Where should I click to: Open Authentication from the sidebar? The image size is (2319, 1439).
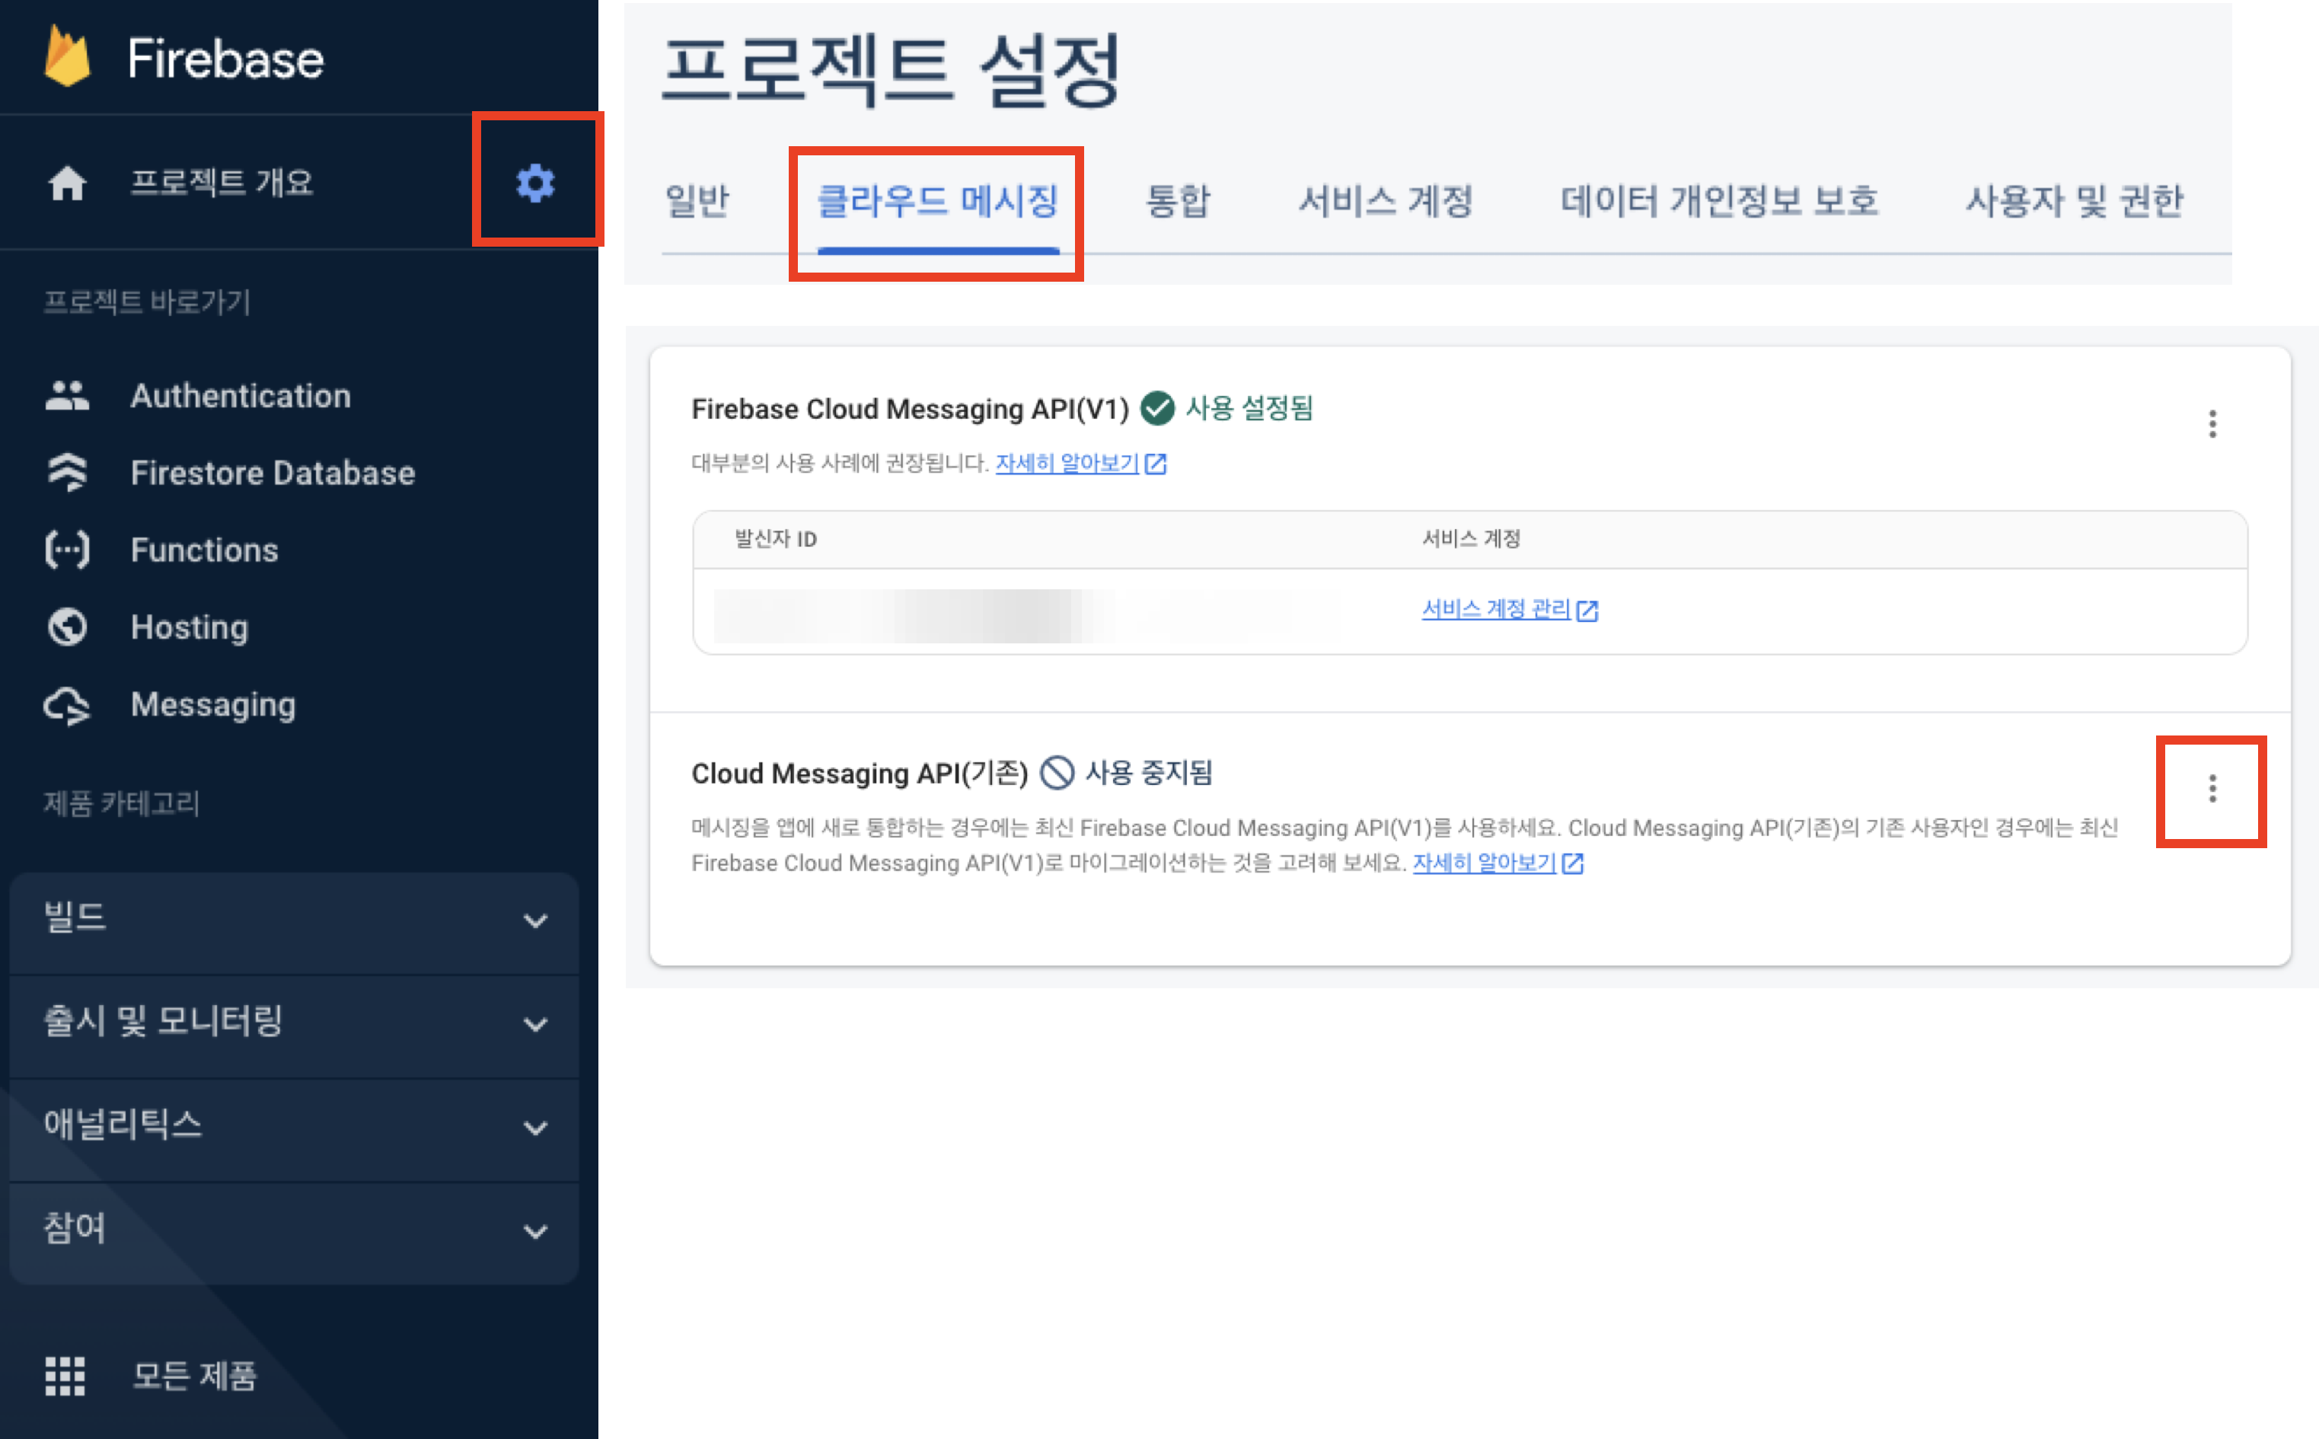pyautogui.click(x=240, y=395)
